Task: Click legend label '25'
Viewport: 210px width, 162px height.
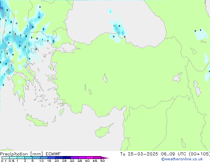Action: click(64, 161)
